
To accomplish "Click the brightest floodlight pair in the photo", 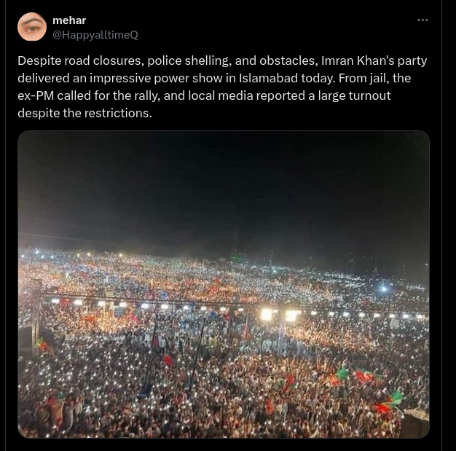I will (x=280, y=315).
